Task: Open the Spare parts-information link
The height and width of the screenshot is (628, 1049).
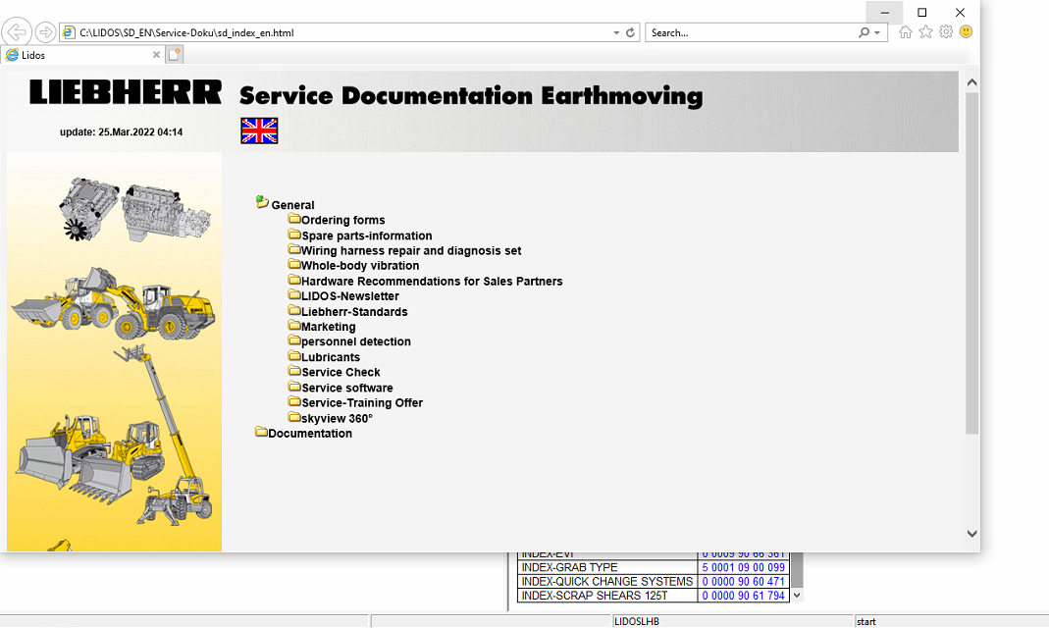Action: [367, 235]
